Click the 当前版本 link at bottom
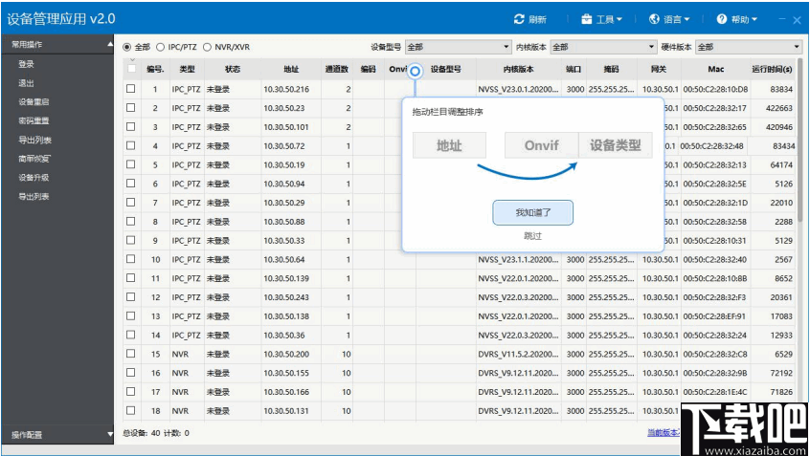Screen dimensions: 810x456 tap(664, 433)
